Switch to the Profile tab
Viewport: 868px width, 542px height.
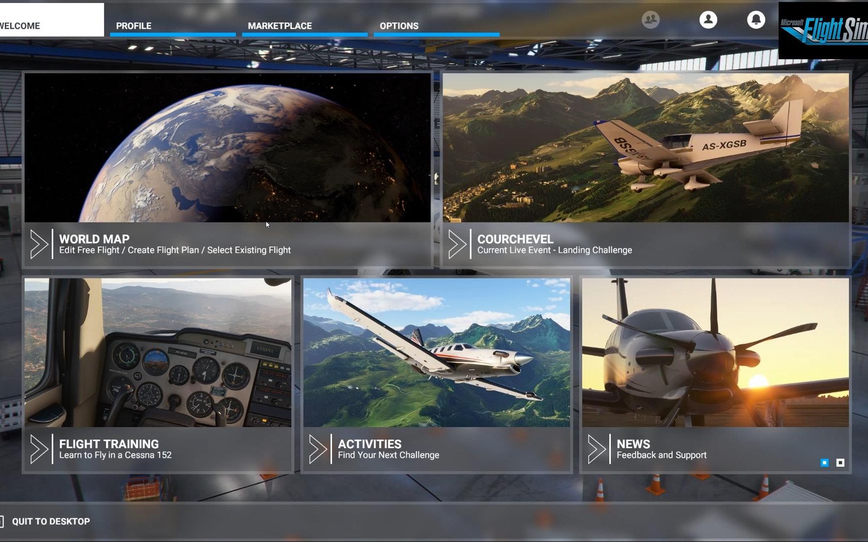173,26
